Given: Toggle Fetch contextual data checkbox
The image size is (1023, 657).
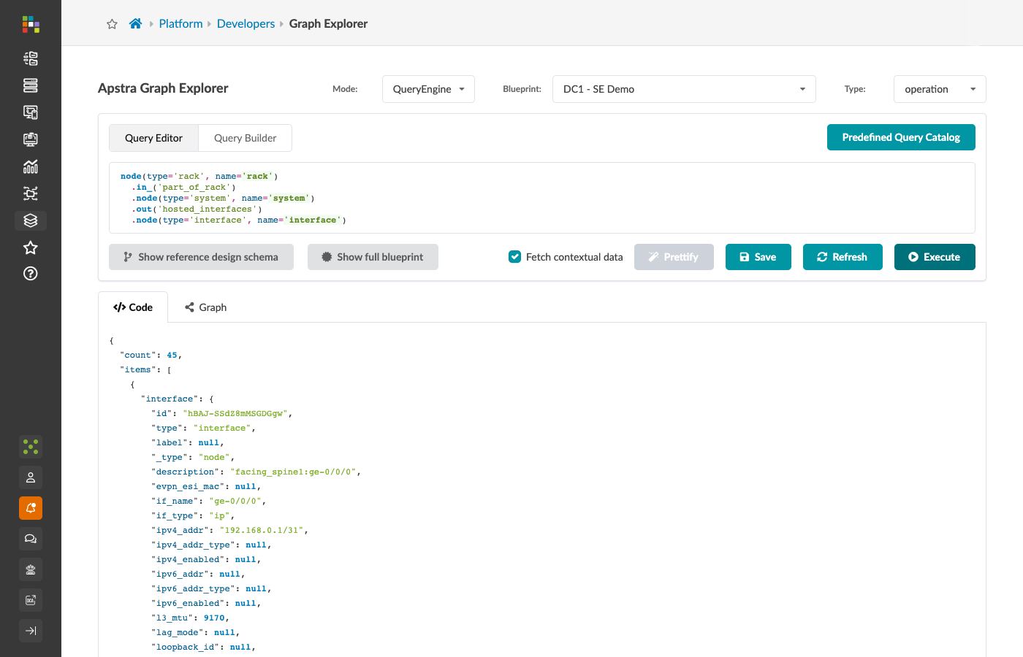Looking at the screenshot, I should (x=515, y=257).
